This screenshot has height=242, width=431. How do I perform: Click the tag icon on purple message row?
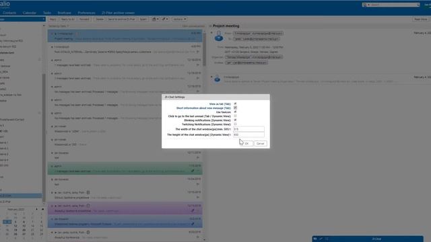point(193,210)
